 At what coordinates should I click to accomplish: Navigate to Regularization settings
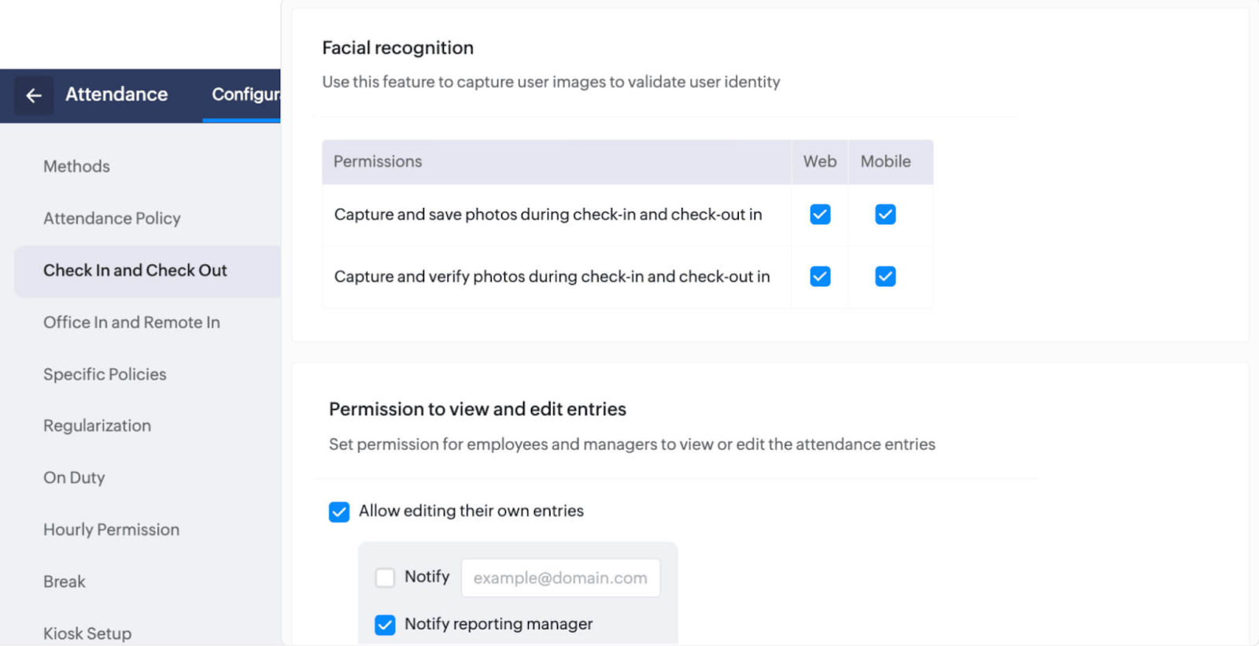[x=97, y=426]
